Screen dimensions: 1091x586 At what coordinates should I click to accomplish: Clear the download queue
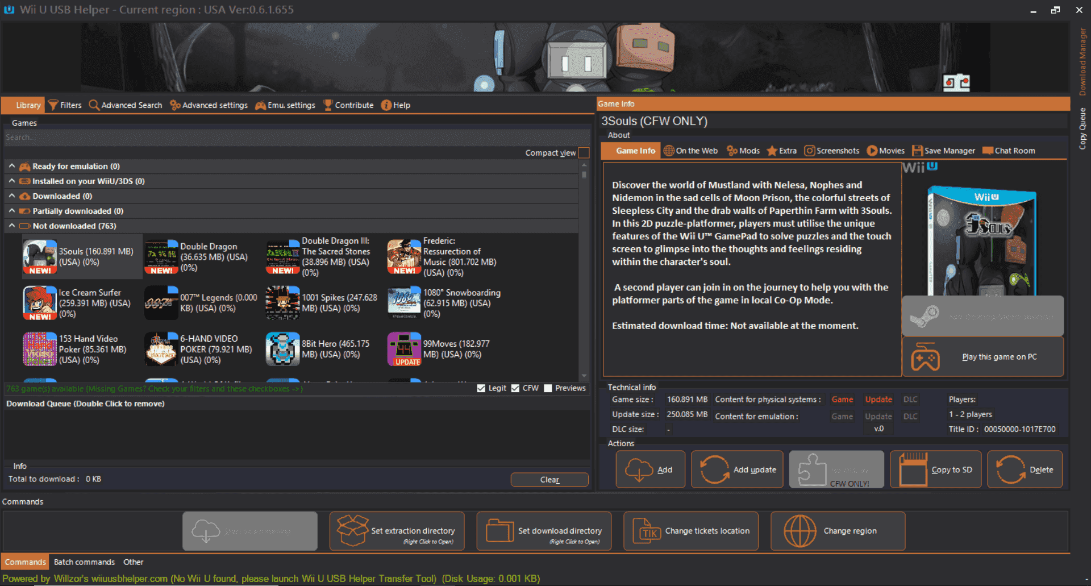[x=549, y=480]
